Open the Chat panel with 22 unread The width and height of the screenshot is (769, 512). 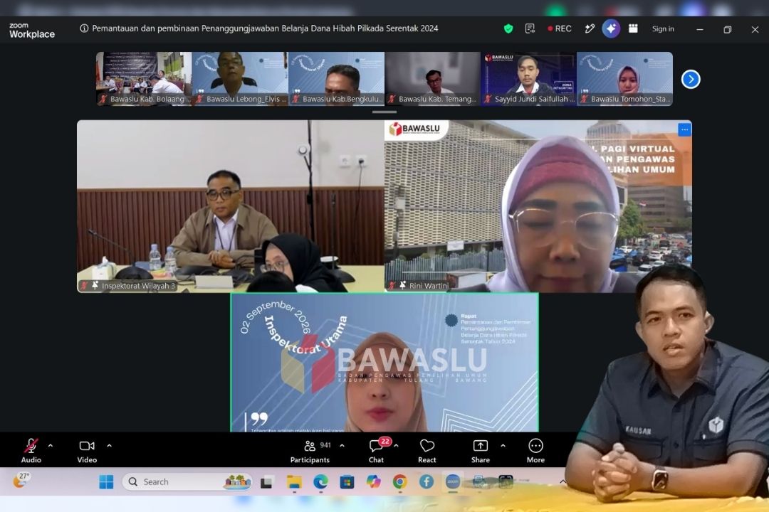(377, 451)
